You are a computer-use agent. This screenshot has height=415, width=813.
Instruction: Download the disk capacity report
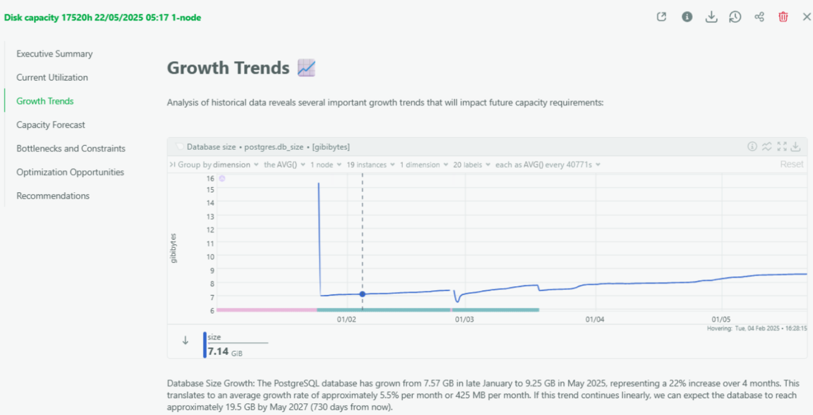coord(711,17)
